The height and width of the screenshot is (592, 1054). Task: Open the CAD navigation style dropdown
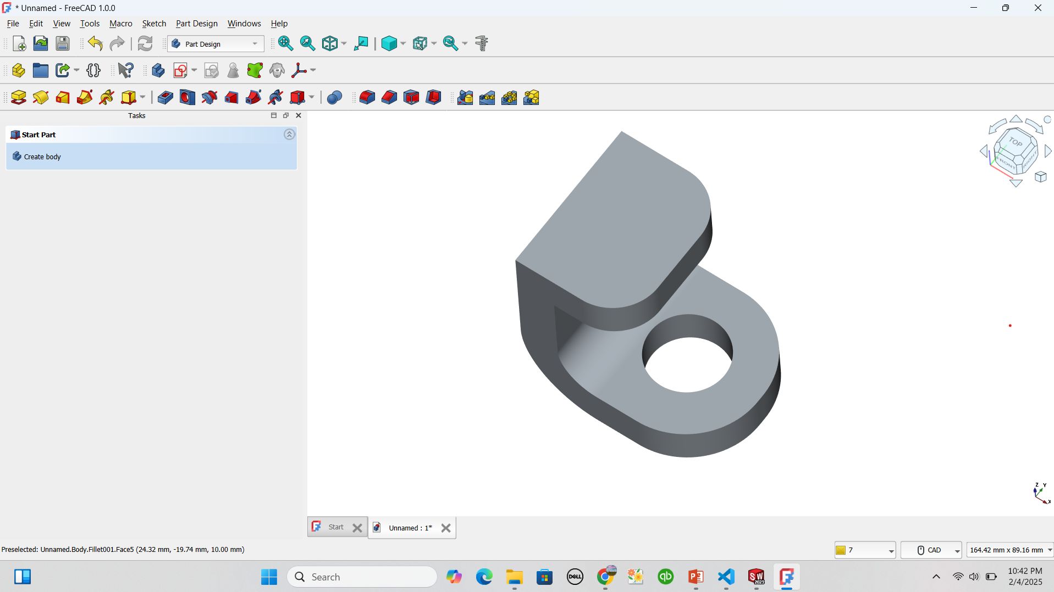click(931, 550)
